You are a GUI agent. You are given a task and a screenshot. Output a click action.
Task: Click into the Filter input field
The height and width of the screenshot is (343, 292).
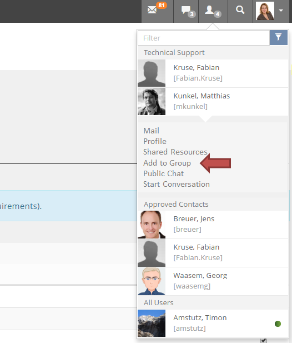coord(204,38)
